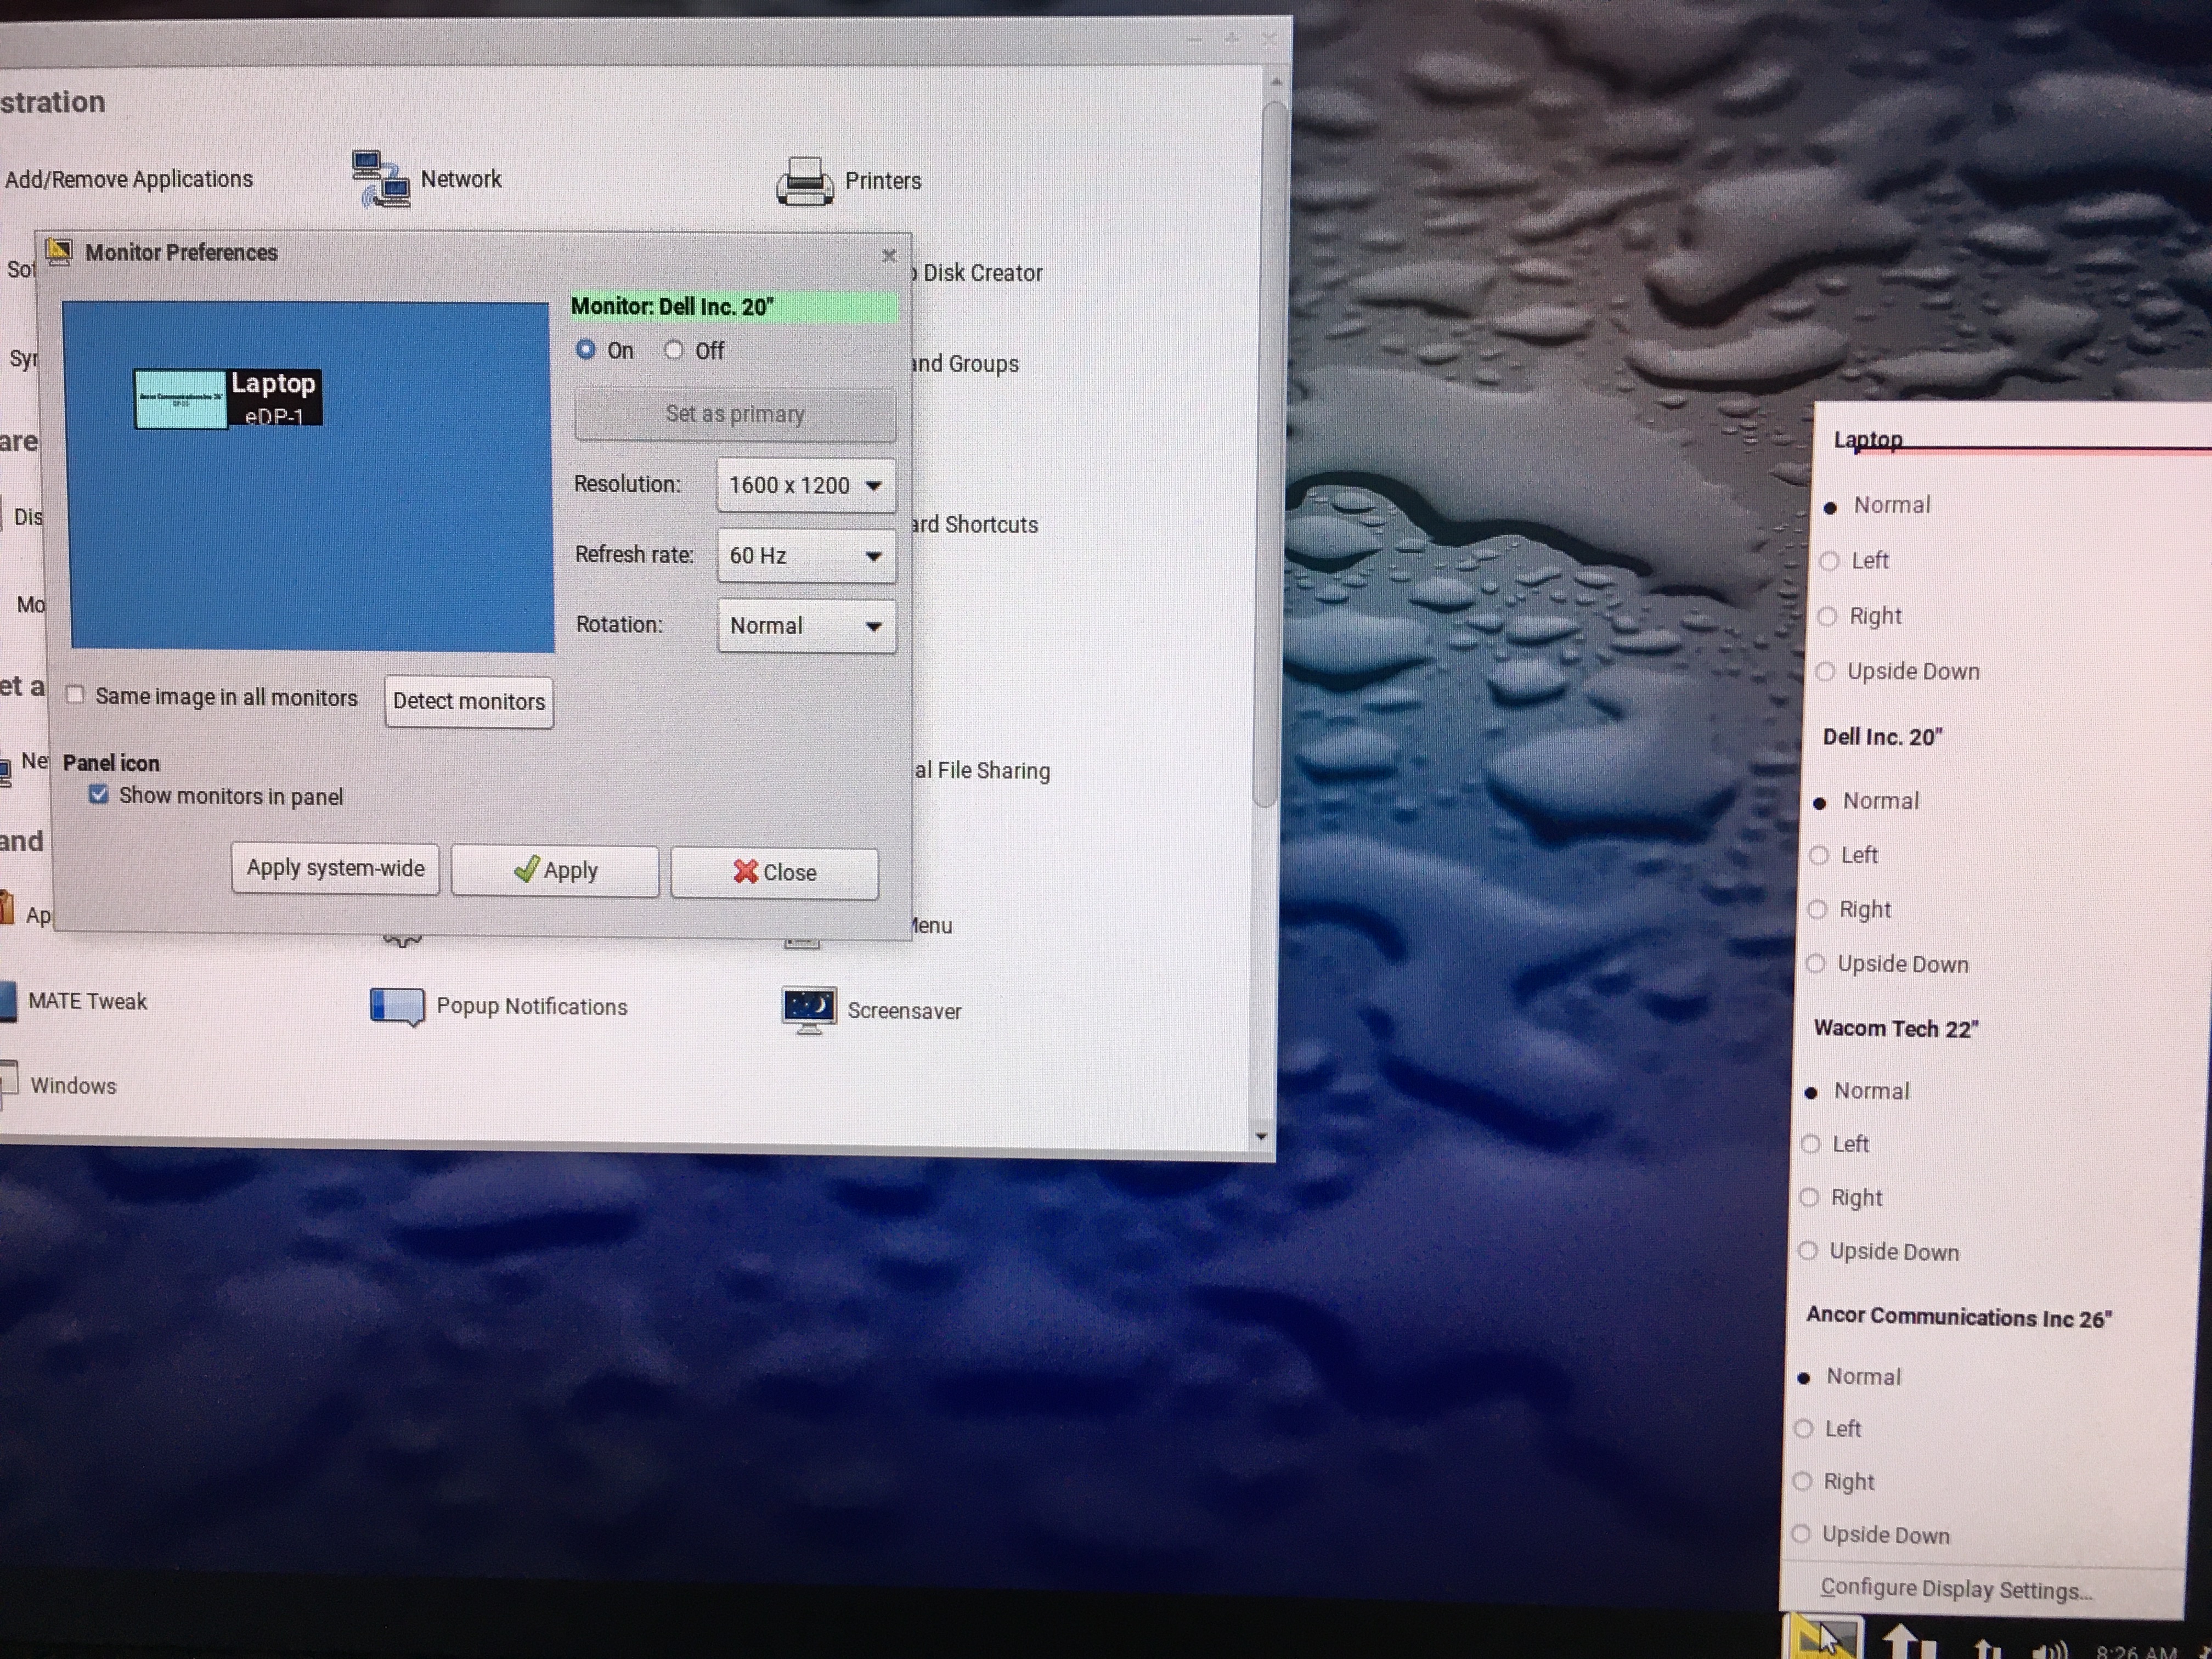Click the Monitor Preferences title bar icon

pyautogui.click(x=60, y=251)
